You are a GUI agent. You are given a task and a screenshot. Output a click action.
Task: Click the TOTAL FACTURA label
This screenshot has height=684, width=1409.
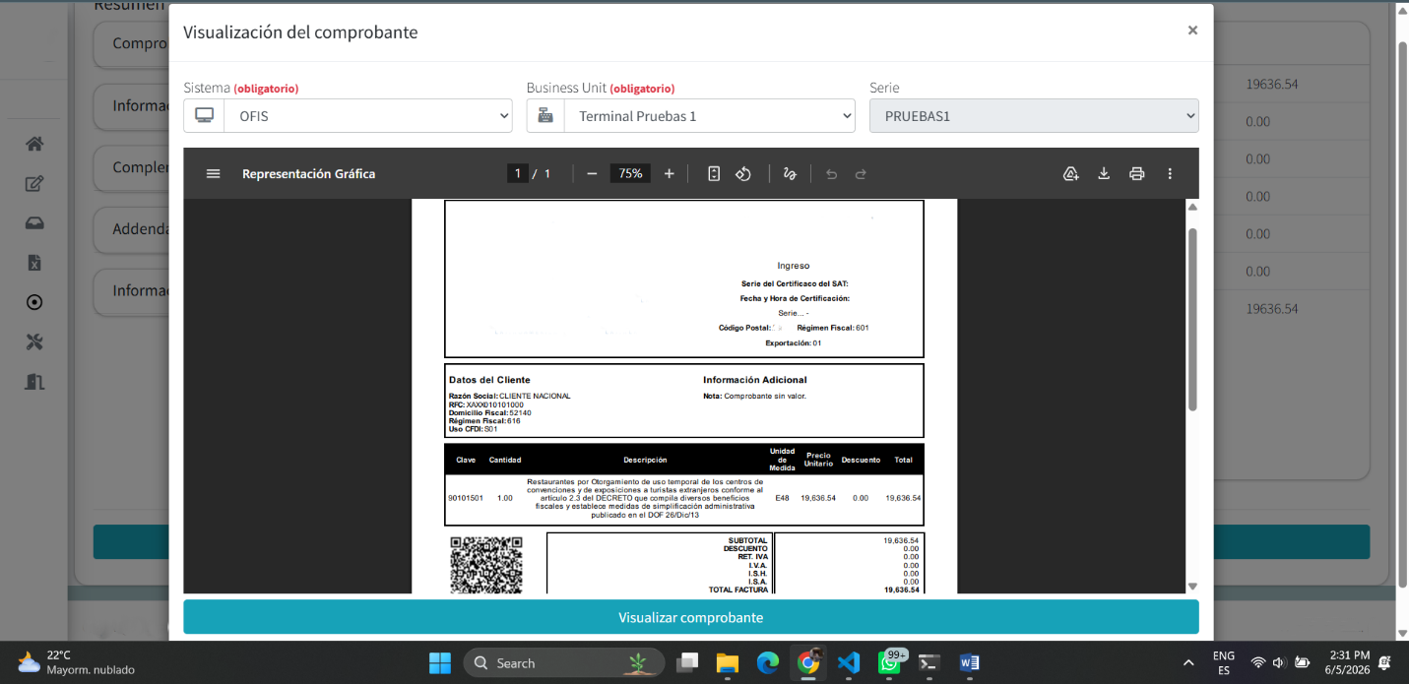737,590
